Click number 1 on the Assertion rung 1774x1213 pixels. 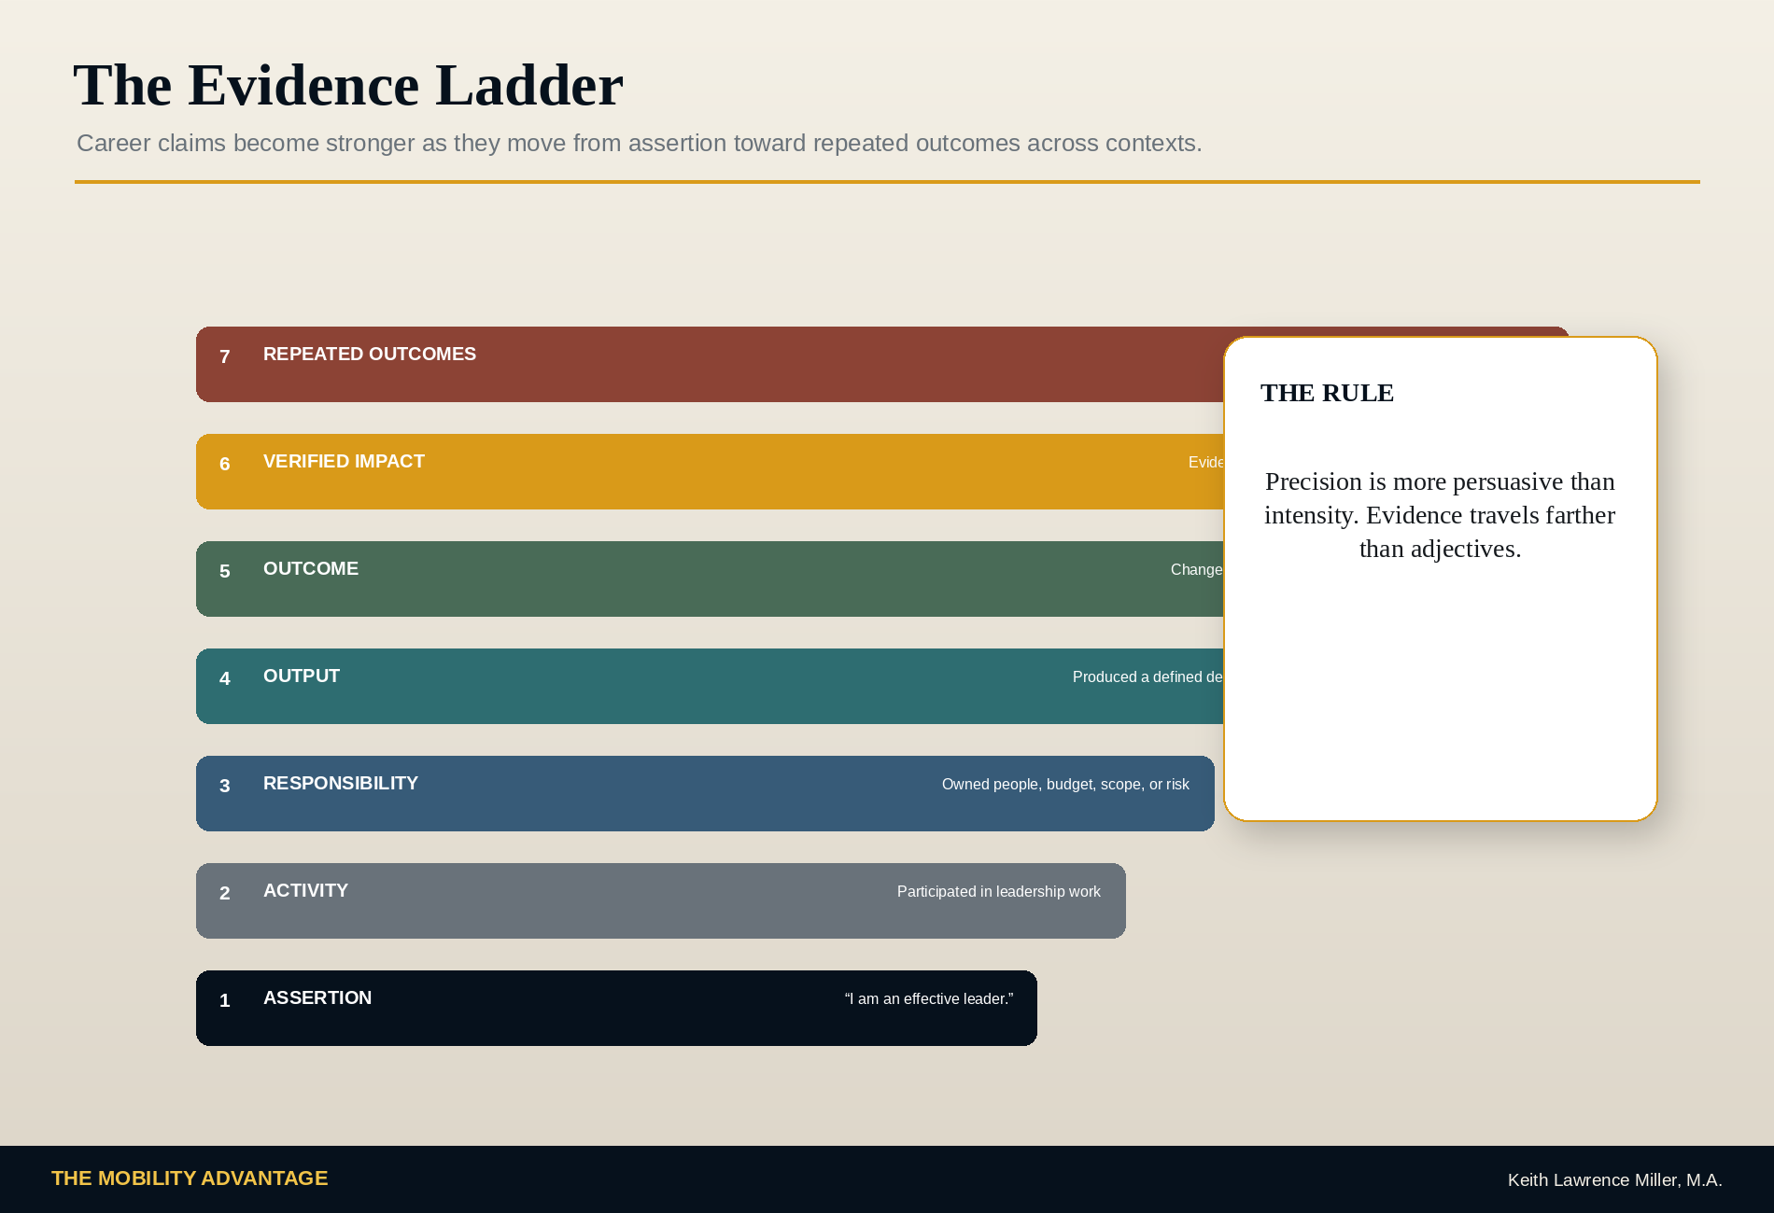click(224, 1000)
